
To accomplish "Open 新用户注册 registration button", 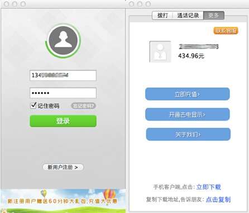I will (x=63, y=167).
